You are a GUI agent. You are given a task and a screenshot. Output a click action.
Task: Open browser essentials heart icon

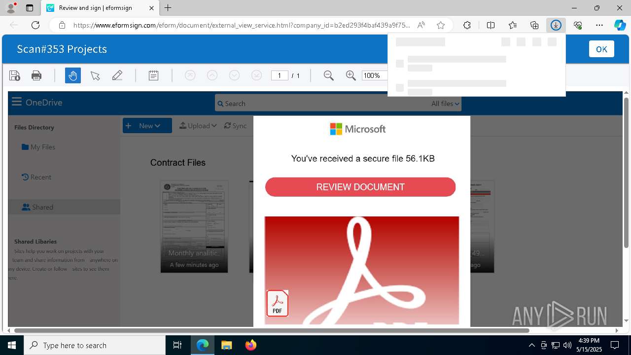tap(578, 25)
